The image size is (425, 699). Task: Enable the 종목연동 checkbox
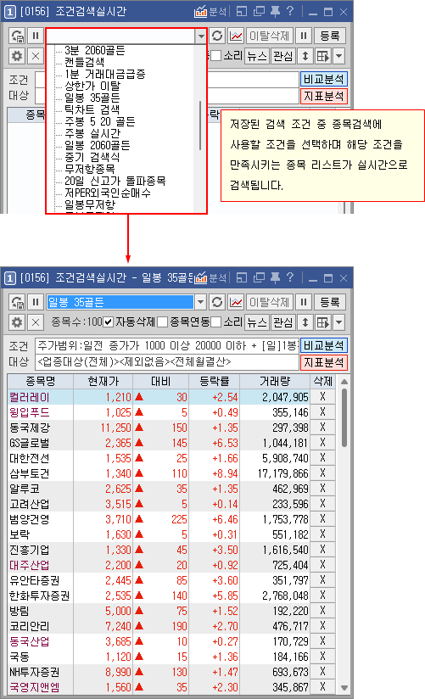162,322
